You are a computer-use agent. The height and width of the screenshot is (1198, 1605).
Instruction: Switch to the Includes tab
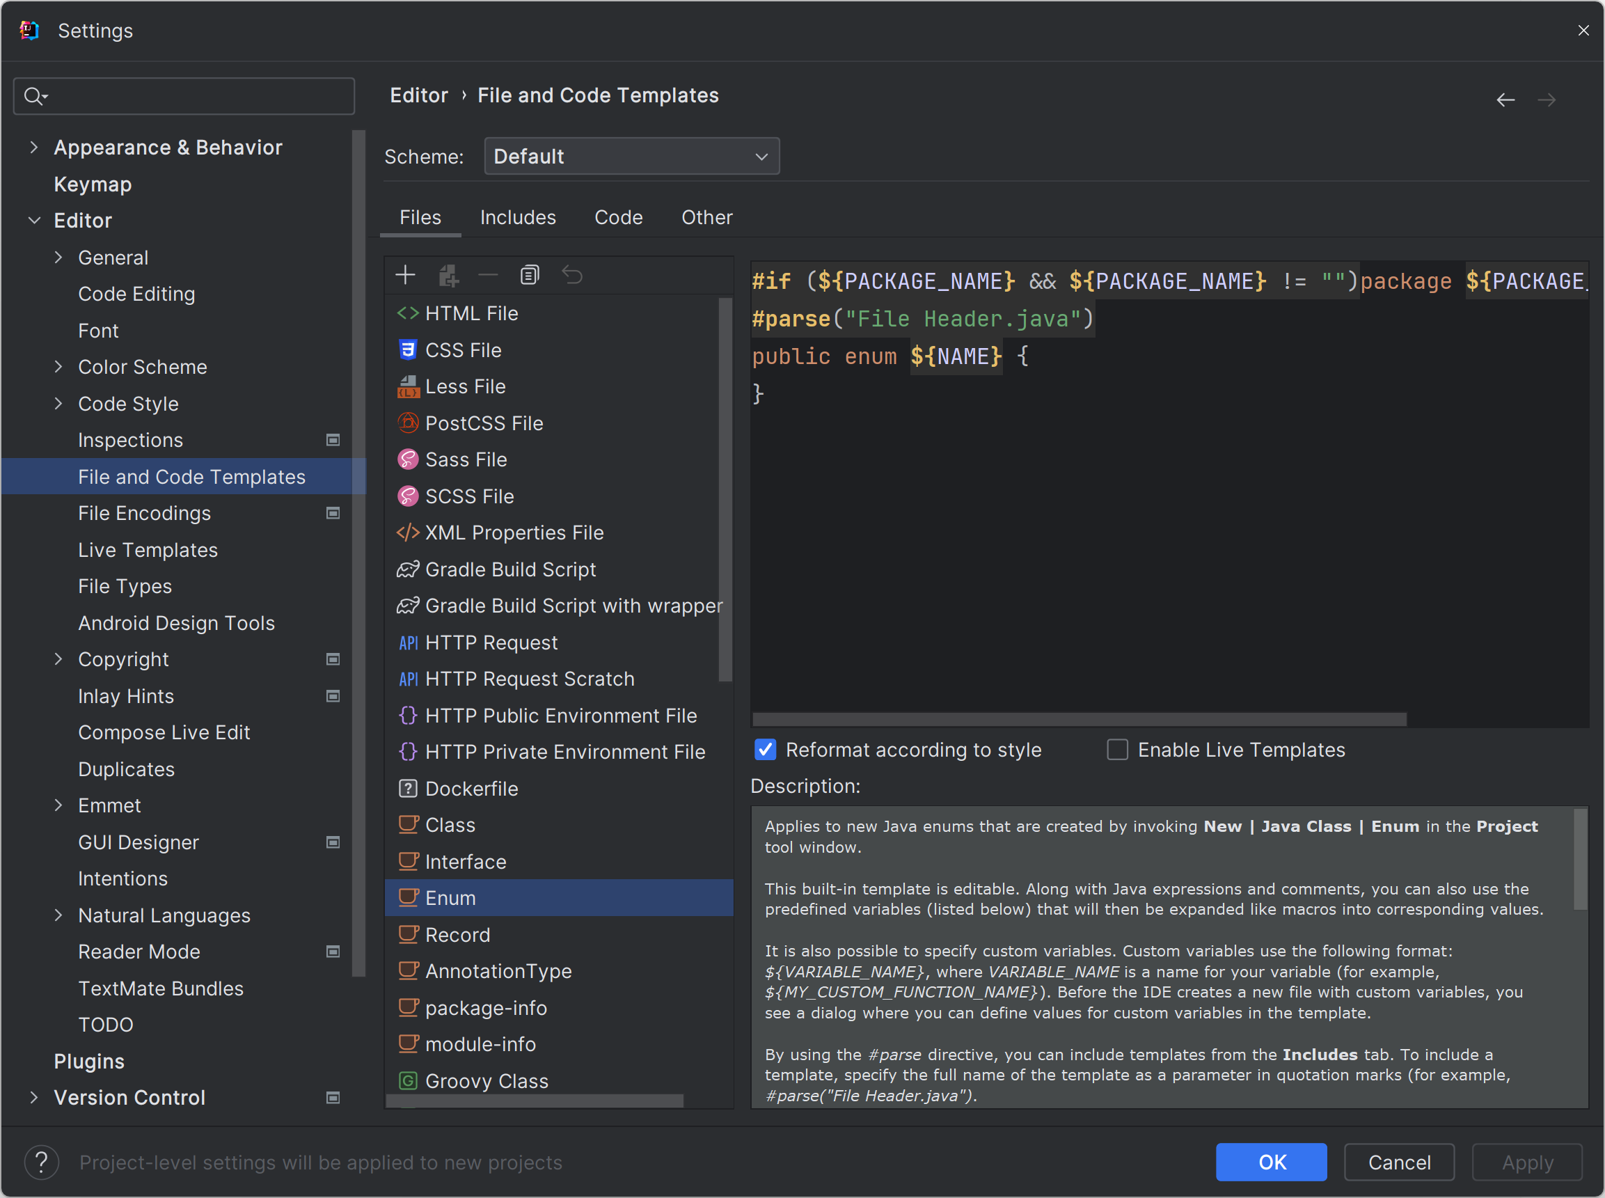click(518, 218)
